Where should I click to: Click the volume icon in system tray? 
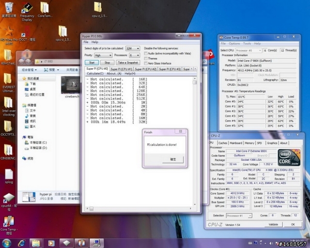[271, 243]
